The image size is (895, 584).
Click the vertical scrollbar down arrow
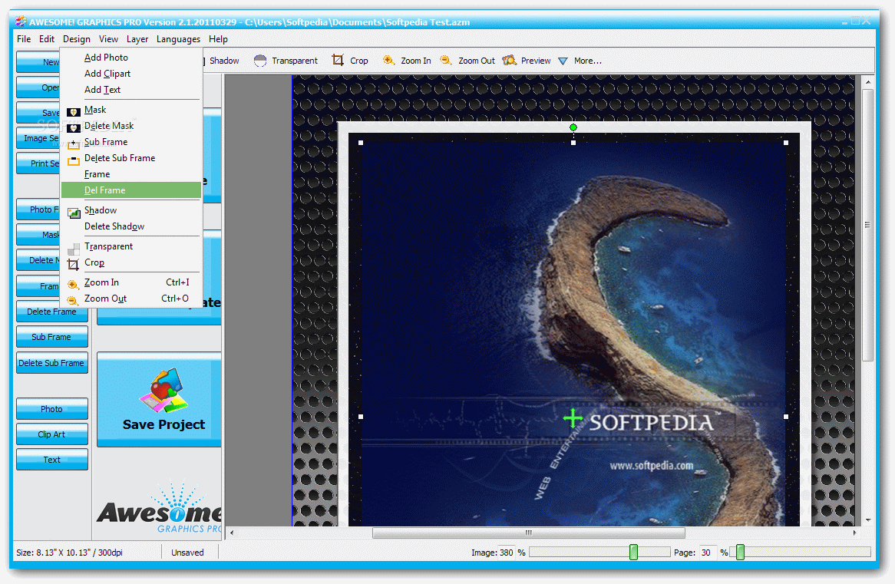pyautogui.click(x=867, y=520)
